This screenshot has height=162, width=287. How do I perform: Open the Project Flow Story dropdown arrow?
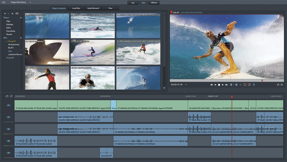(x=30, y=2)
